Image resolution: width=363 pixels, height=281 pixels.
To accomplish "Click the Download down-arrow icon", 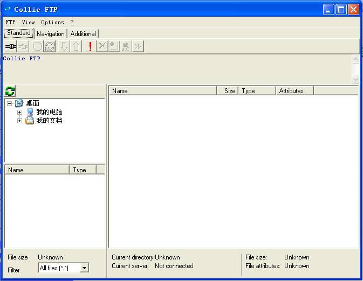I will (x=64, y=46).
